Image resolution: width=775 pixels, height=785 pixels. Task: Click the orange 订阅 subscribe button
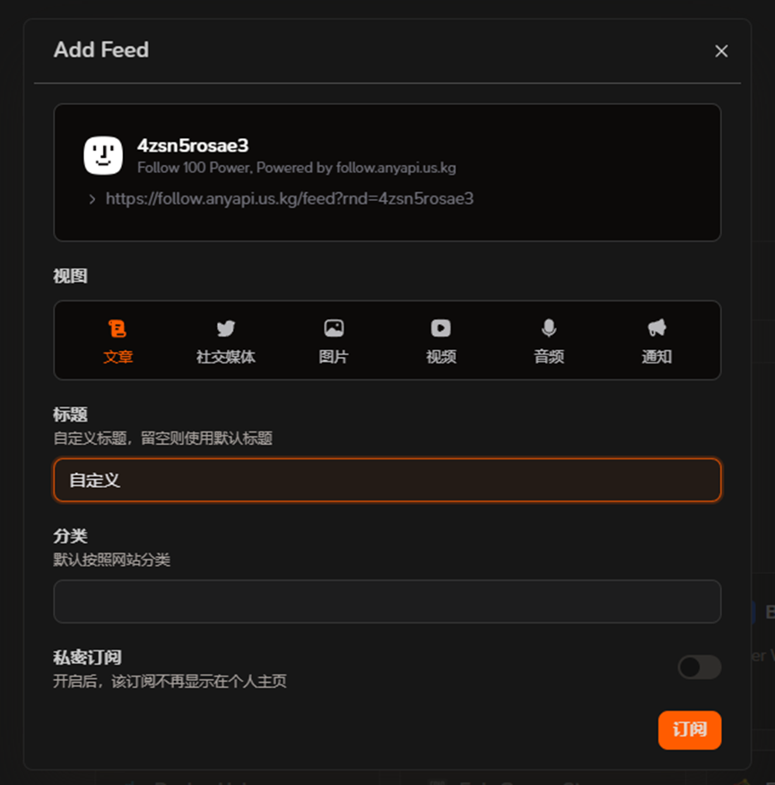690,730
